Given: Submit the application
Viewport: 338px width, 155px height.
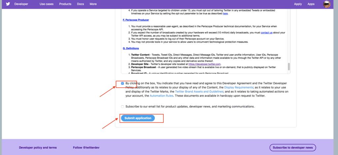Looking at the screenshot, I should pyautogui.click(x=138, y=118).
